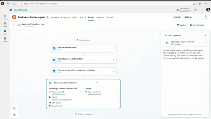
Task: Open the Test panel icon
Action: [206, 17]
